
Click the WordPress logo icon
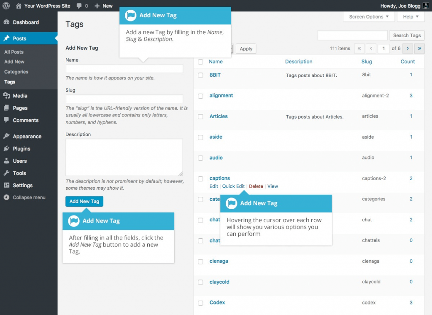[6, 6]
